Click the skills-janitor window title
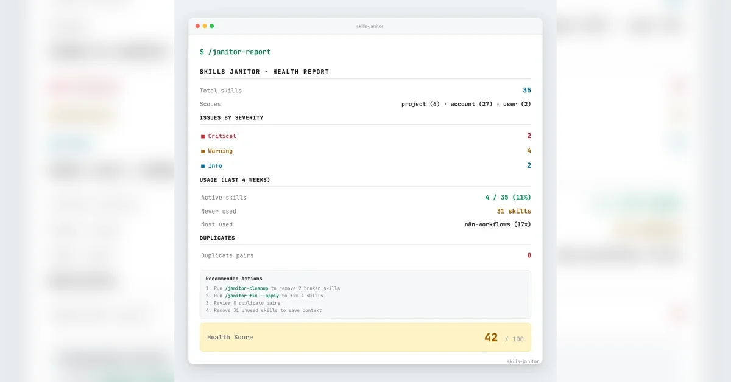731x382 pixels. (370, 26)
